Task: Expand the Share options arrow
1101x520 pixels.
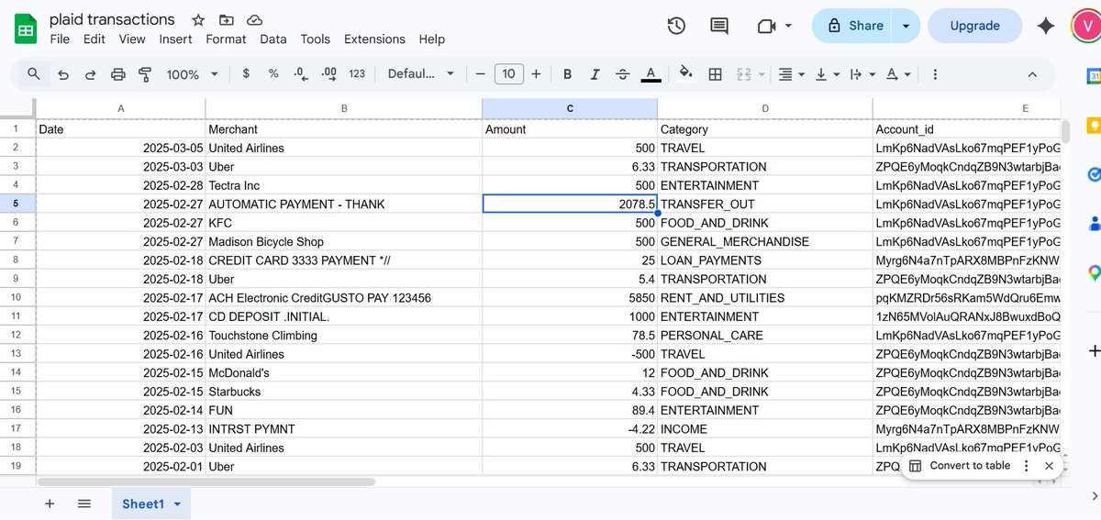Action: [x=906, y=26]
